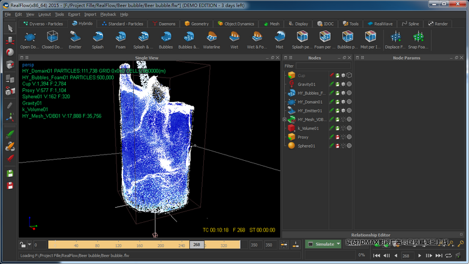Click the green rocket icon
469x264 pixels.
pos(10,135)
